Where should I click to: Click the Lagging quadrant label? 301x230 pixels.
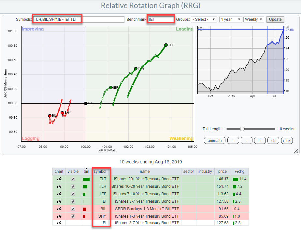click(x=31, y=138)
